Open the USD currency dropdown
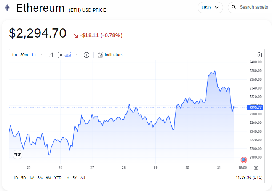The height and width of the screenshot is (191, 272). (210, 7)
